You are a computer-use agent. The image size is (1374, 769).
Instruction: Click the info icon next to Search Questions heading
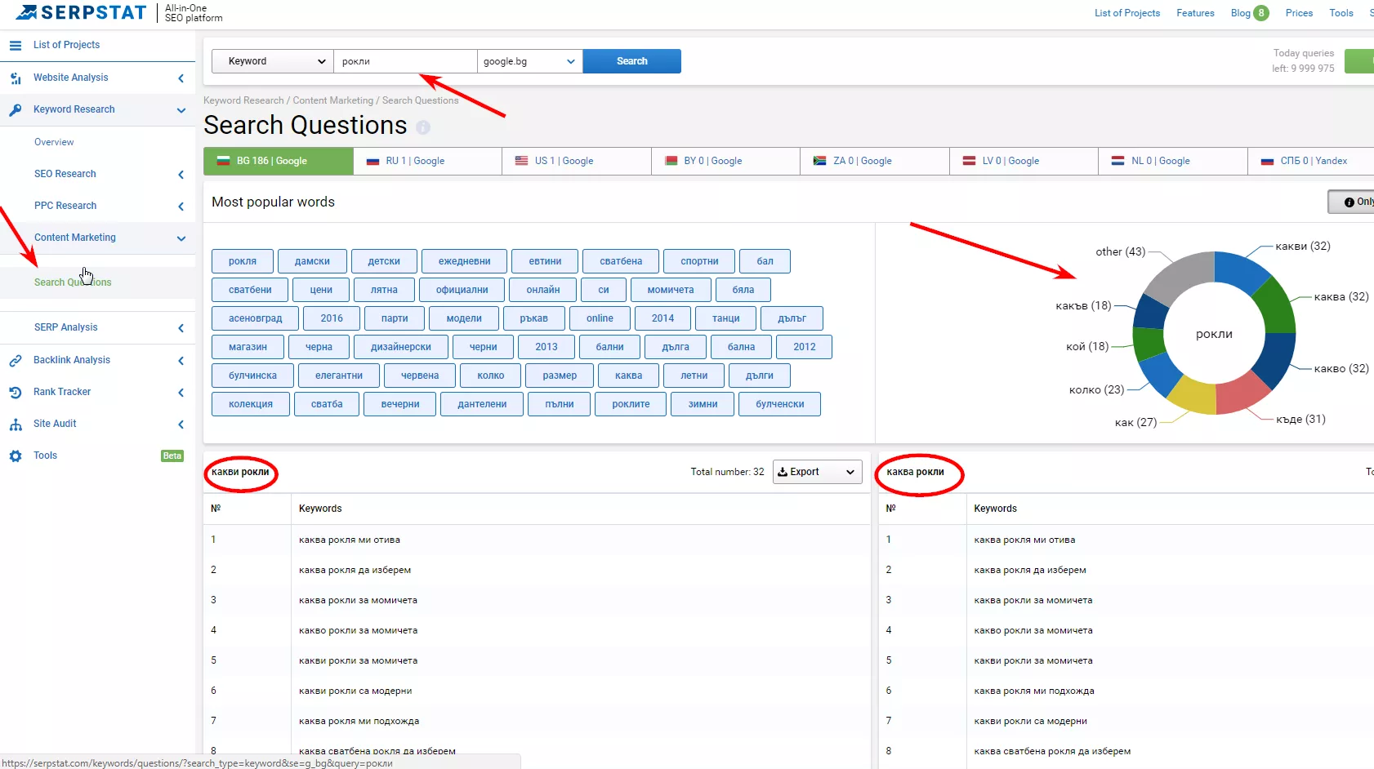coord(423,127)
